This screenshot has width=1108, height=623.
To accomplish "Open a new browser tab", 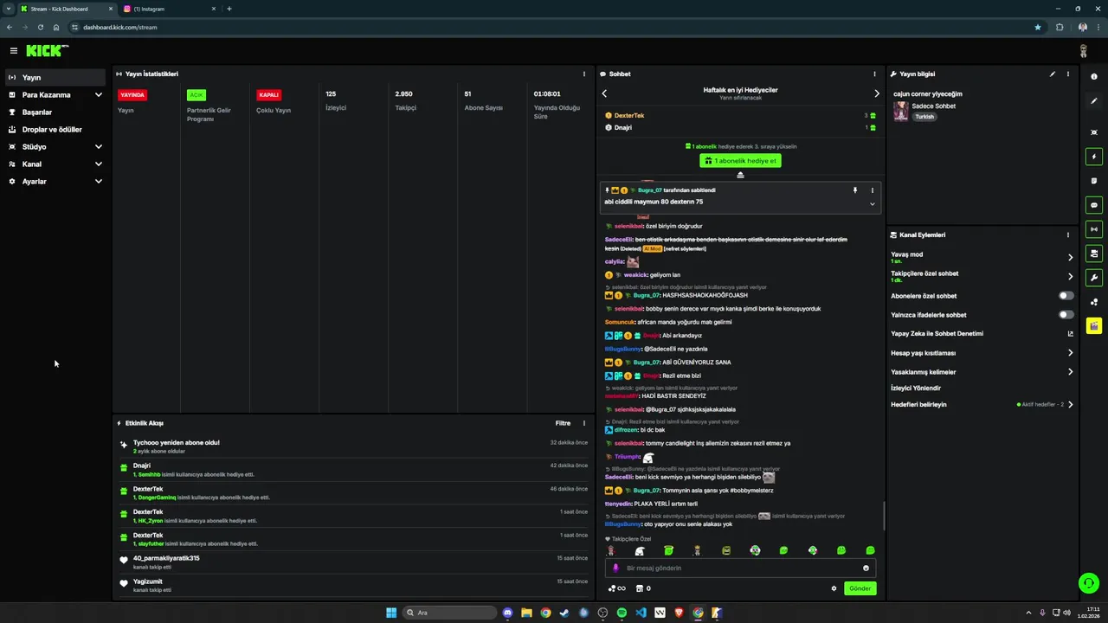I will tap(229, 9).
